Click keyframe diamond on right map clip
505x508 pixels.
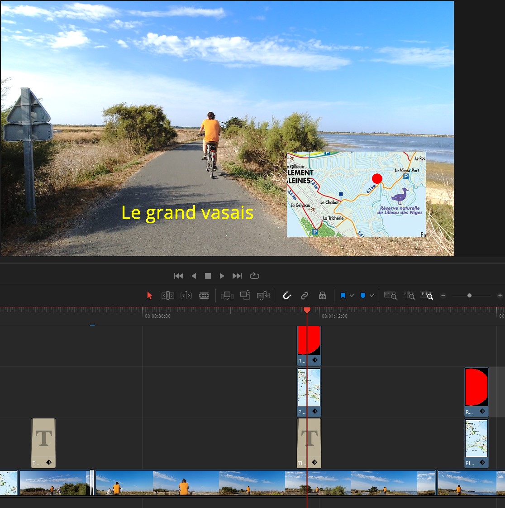click(x=482, y=462)
